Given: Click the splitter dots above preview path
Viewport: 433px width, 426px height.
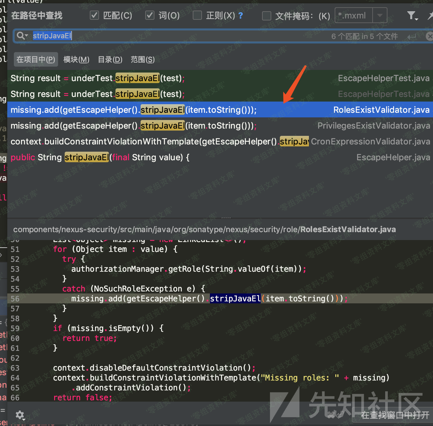Looking at the screenshot, I should tap(226, 218).
